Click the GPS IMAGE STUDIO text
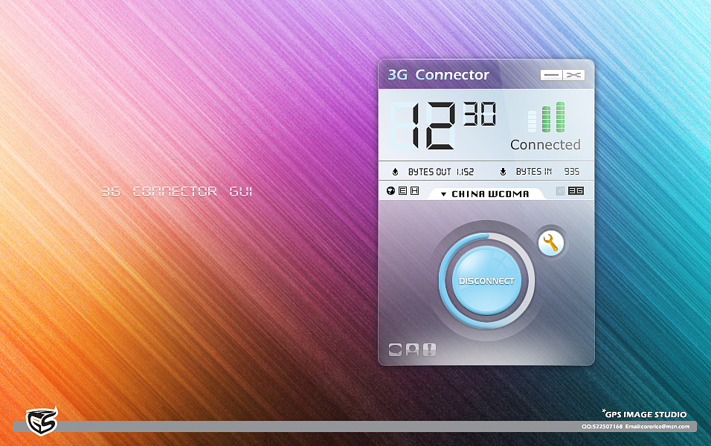 point(646,414)
